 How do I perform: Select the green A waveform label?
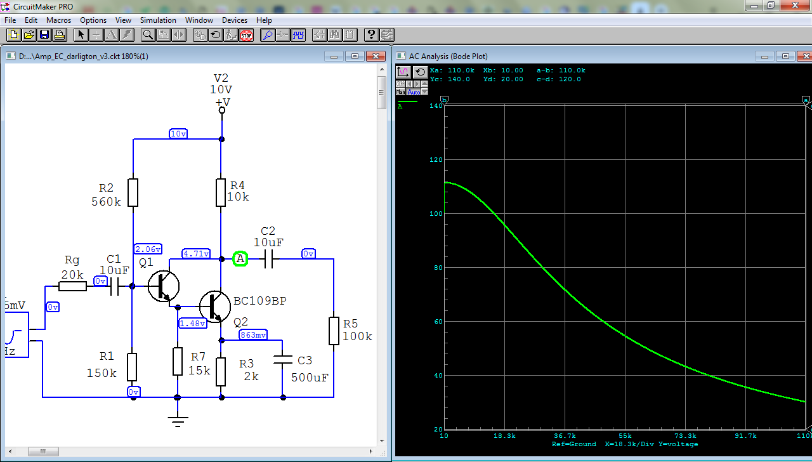point(400,106)
